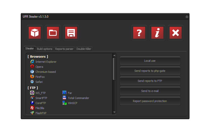Viewport: 210px width, 132px height.
Task: Open help with the question mark icon
Action: pos(139,33)
